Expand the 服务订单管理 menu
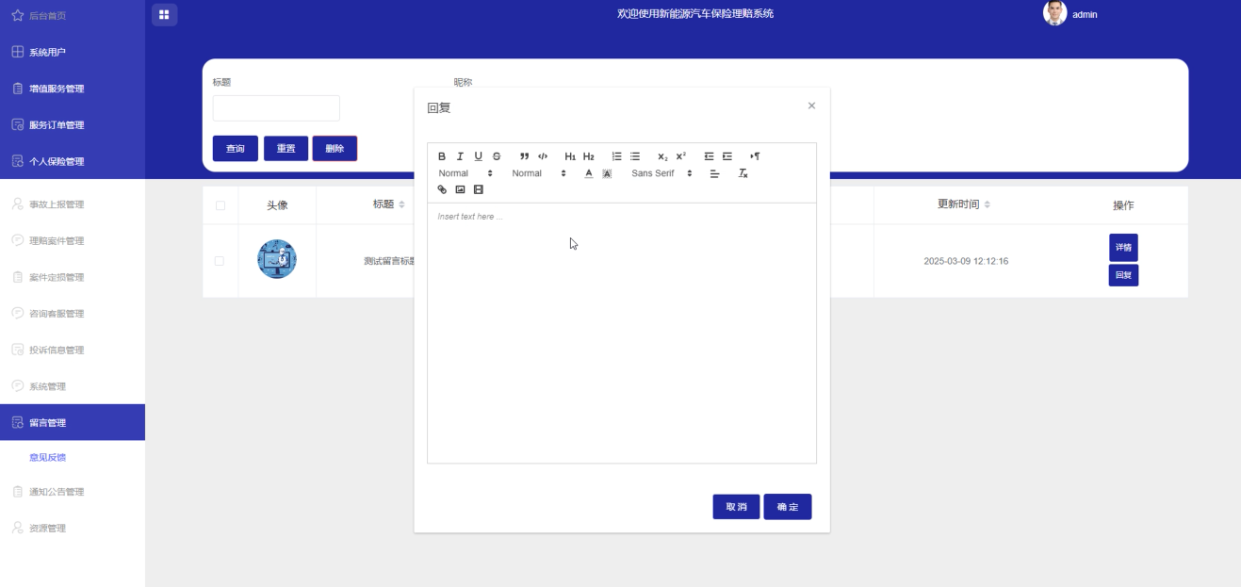Image resolution: width=1241 pixels, height=587 pixels. coord(73,124)
